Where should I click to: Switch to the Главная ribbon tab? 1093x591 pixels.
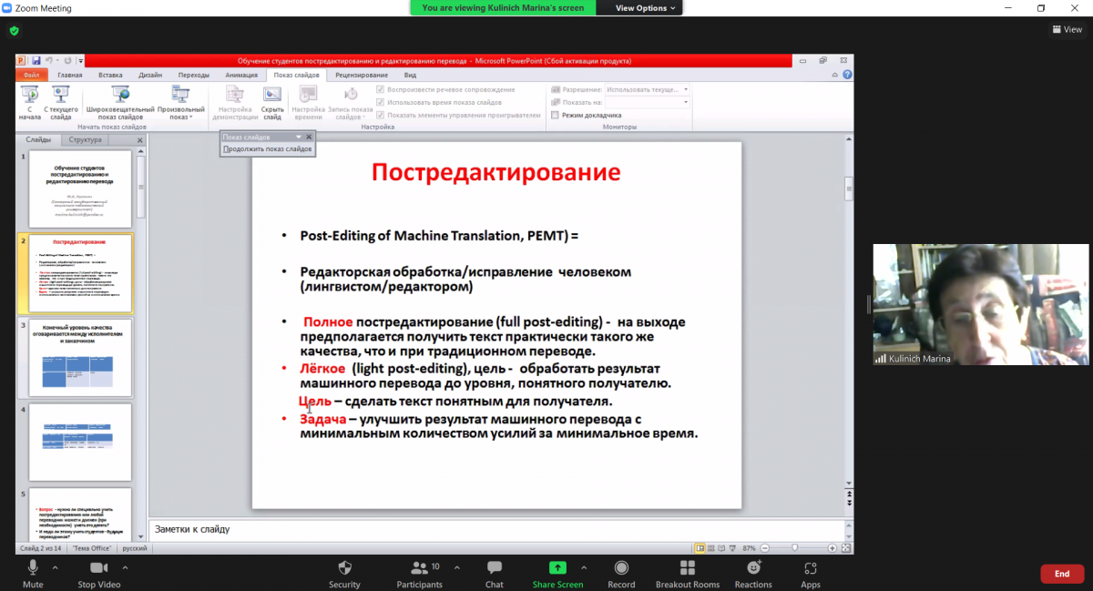[x=70, y=76]
